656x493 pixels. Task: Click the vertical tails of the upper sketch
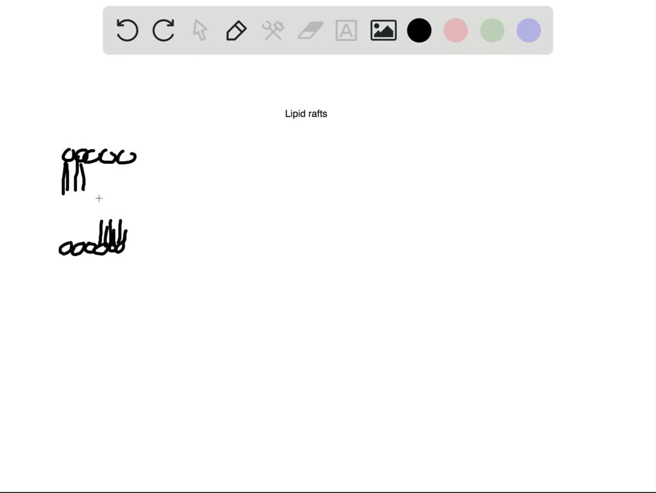pyautogui.click(x=73, y=176)
